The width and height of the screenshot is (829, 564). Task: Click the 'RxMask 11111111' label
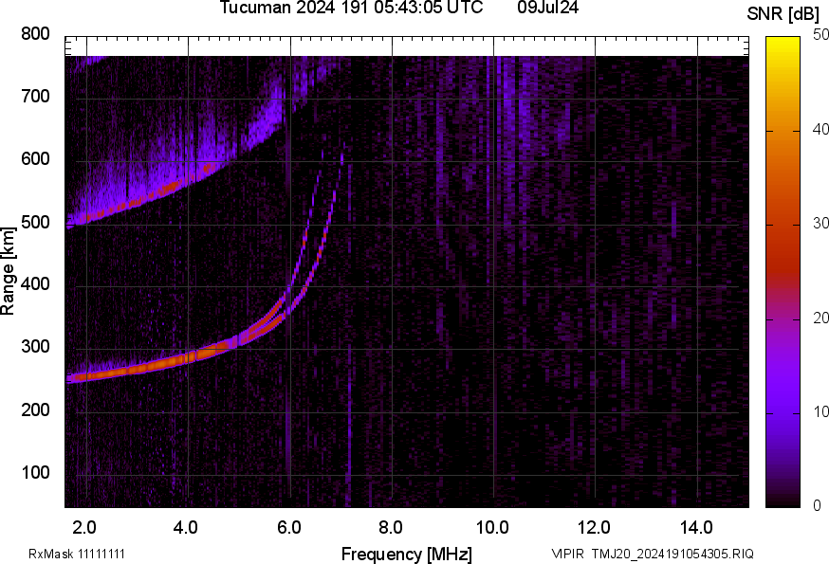(77, 554)
